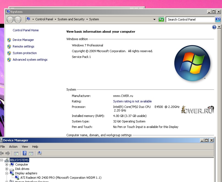Expand the Computer node in Device Manager
The height and width of the screenshot is (182, 222).
click(7, 164)
